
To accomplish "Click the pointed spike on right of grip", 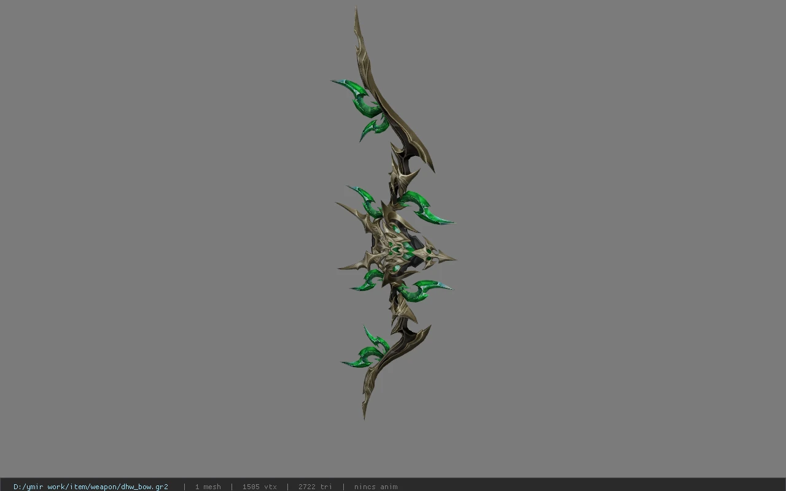I will (x=441, y=258).
